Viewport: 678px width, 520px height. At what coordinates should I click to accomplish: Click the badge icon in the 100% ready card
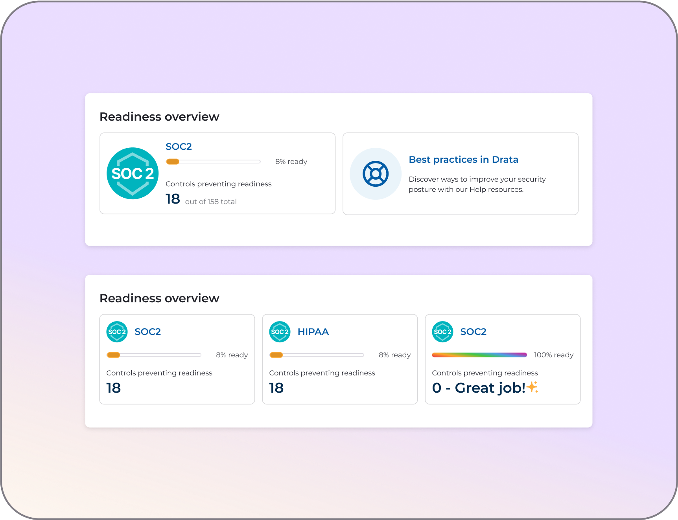point(442,332)
